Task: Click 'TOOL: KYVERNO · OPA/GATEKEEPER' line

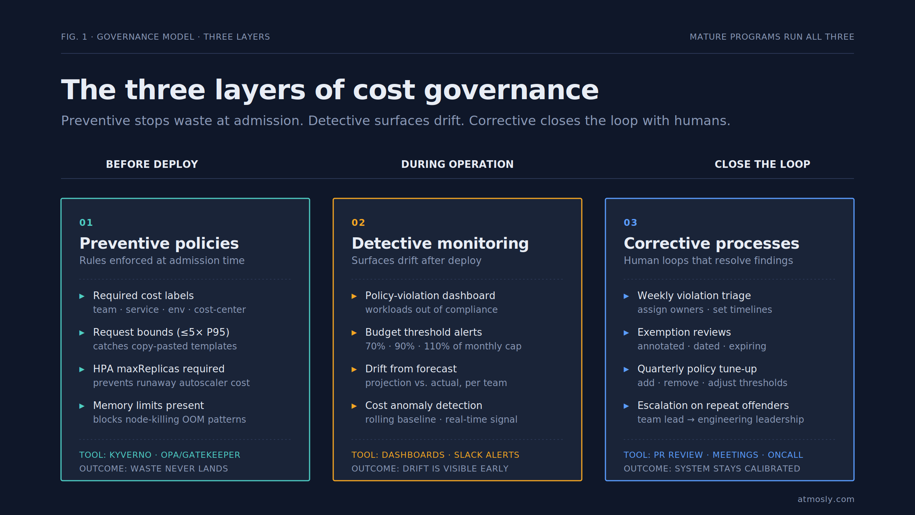Action: coord(160,455)
